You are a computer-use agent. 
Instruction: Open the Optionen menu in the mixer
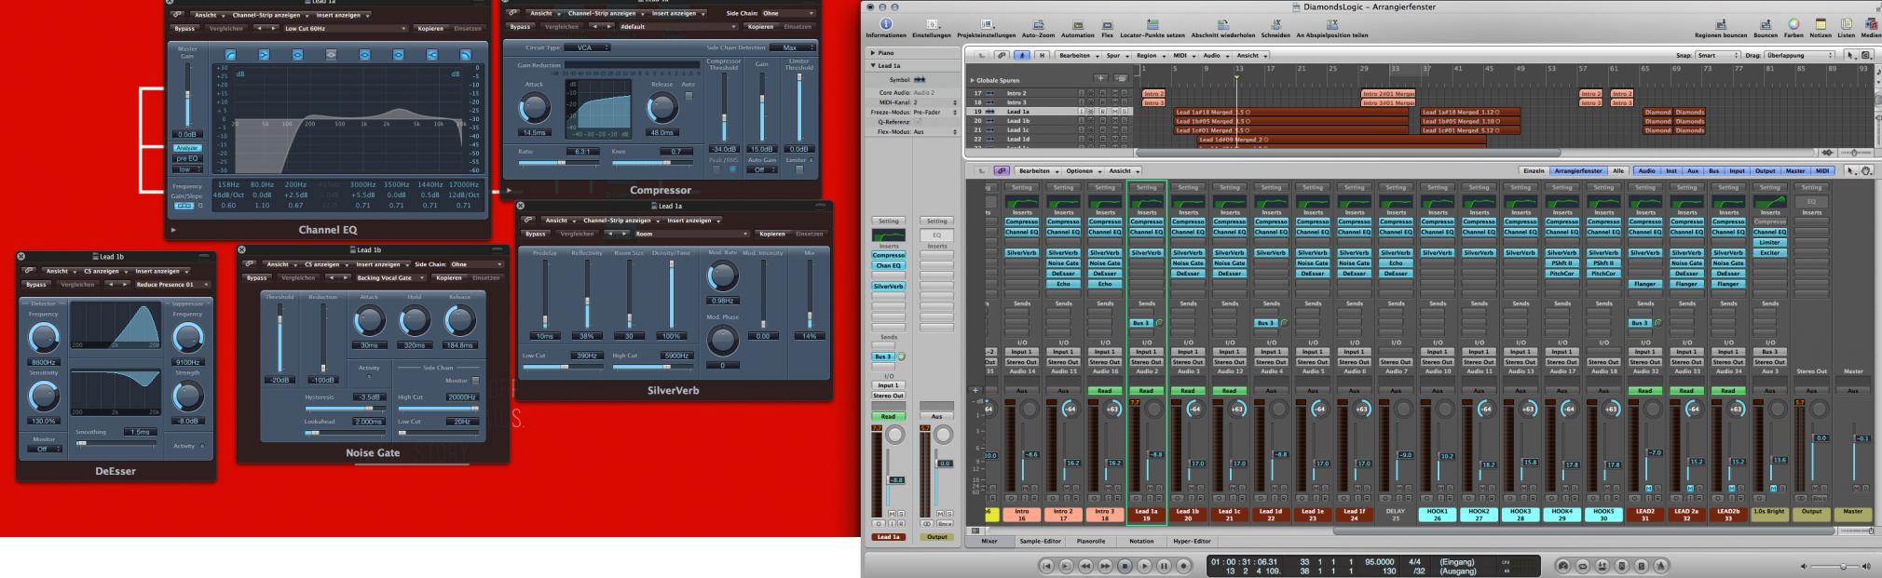click(1082, 171)
